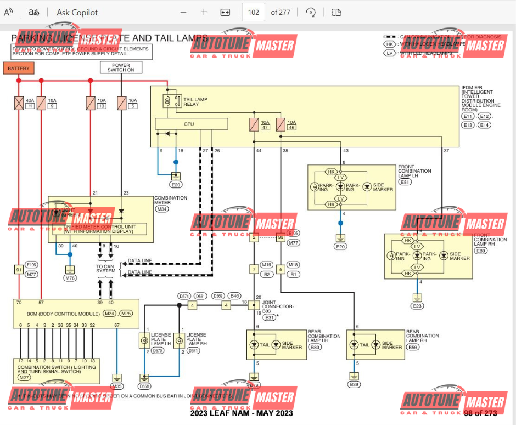
Task: Activate the Read aloud tool
Action: [8, 12]
